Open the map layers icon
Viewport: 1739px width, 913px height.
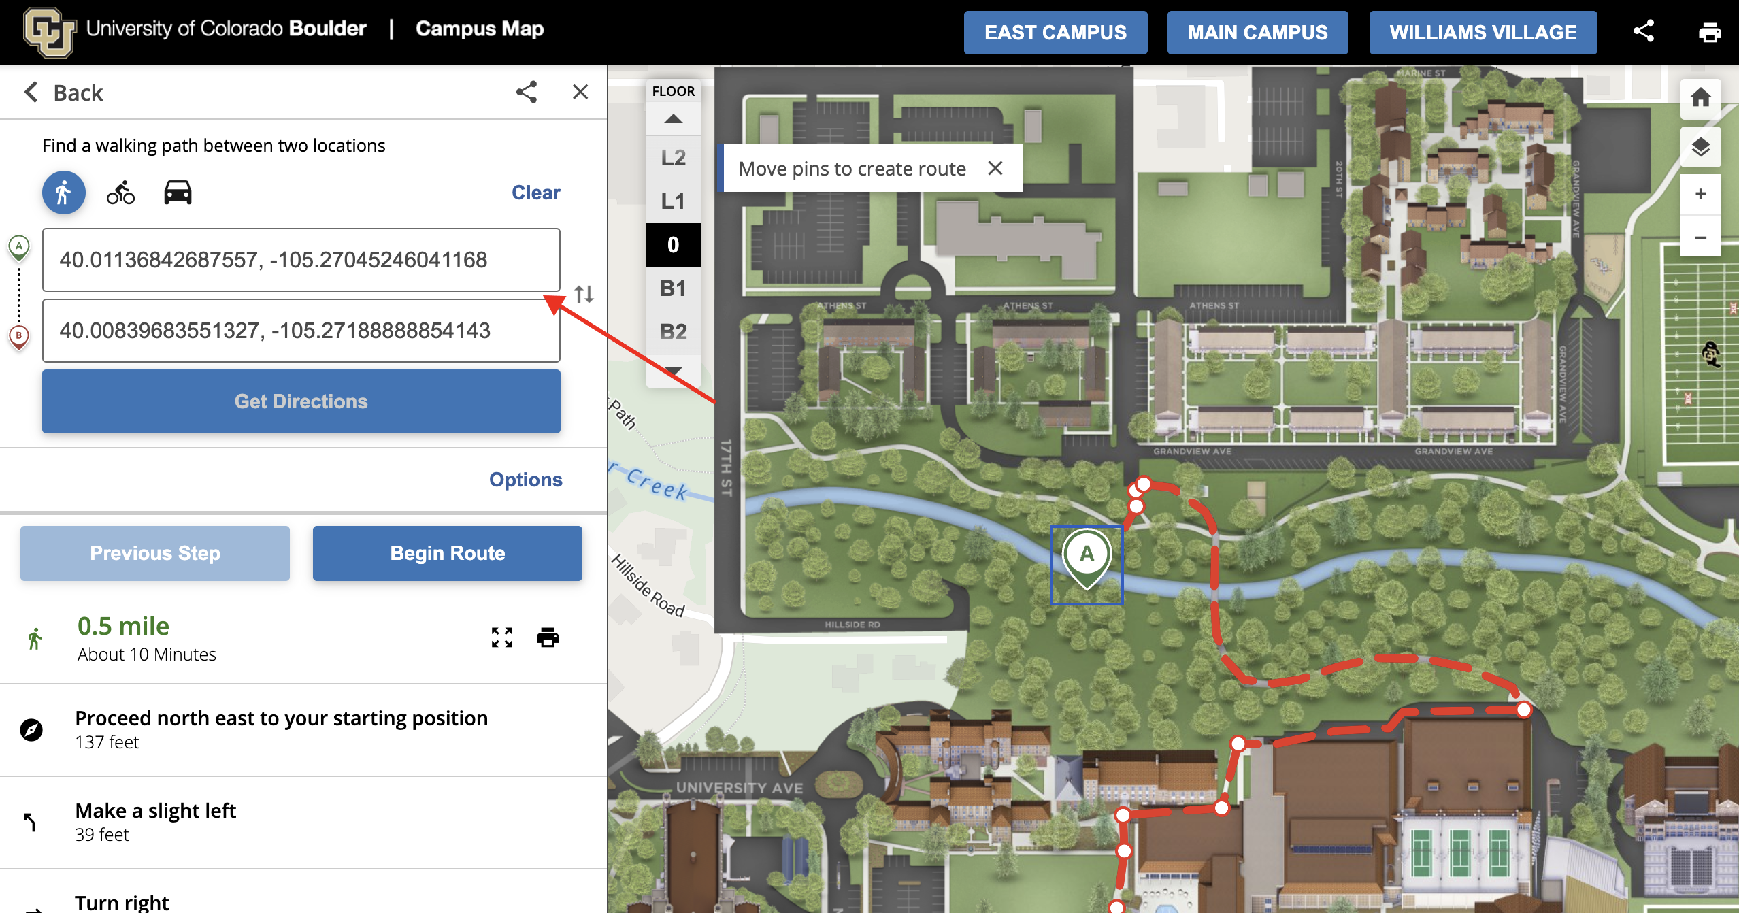click(x=1700, y=147)
